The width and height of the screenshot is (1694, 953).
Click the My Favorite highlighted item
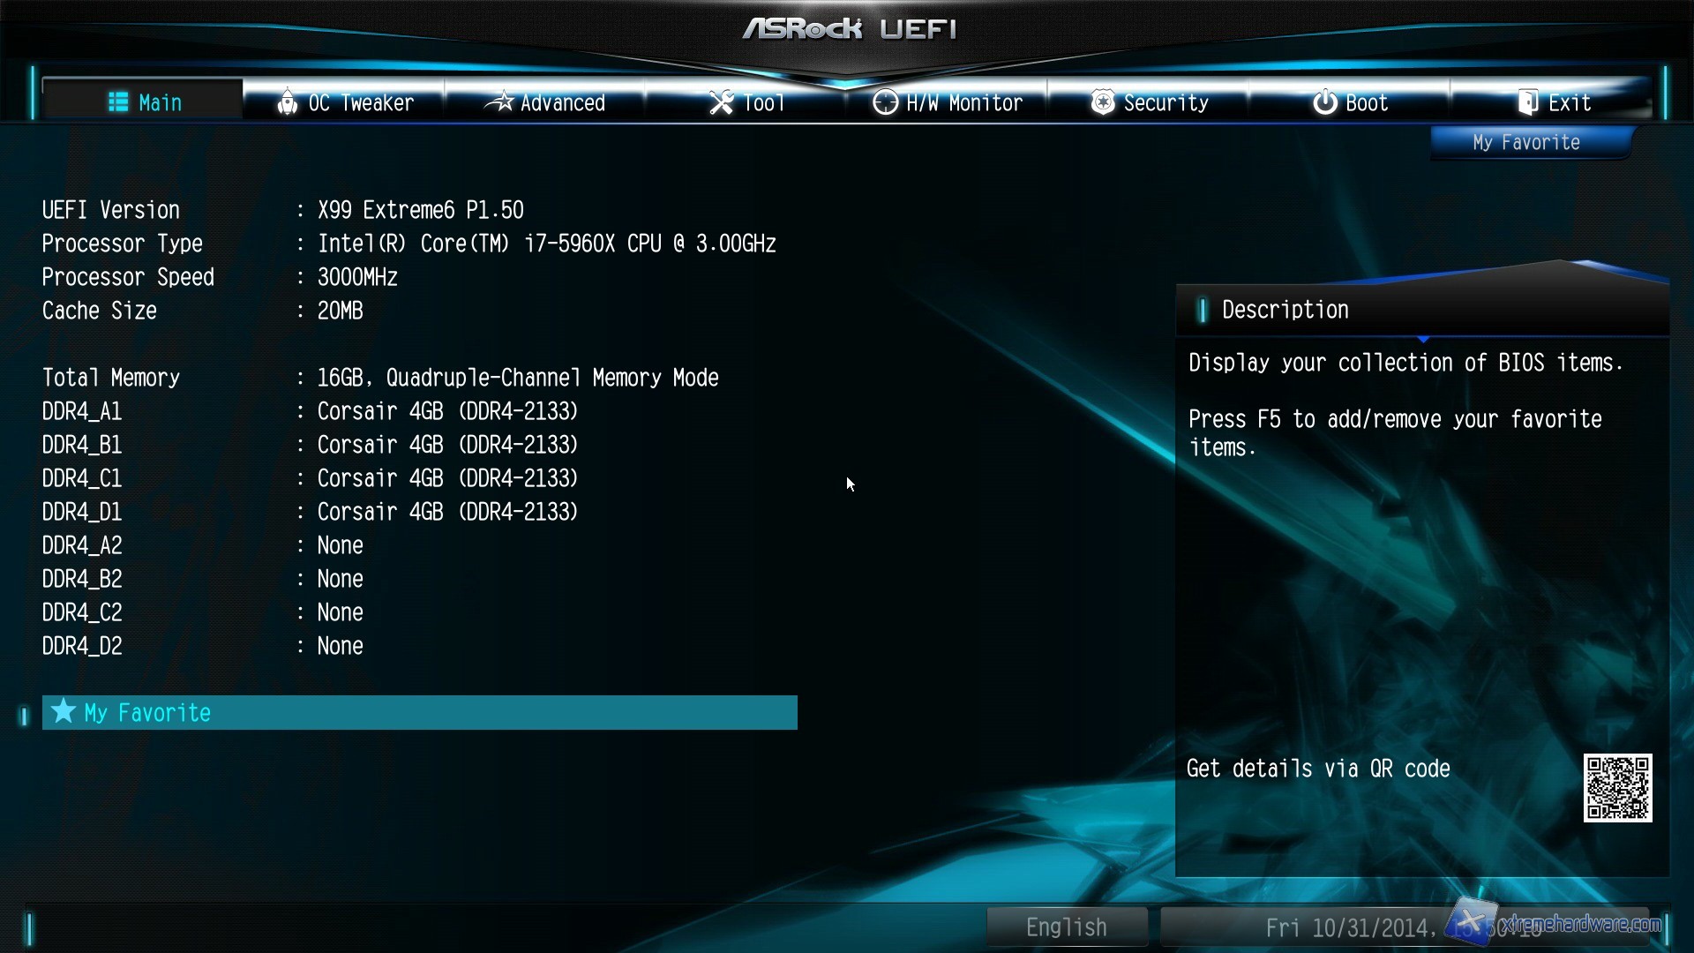click(419, 712)
